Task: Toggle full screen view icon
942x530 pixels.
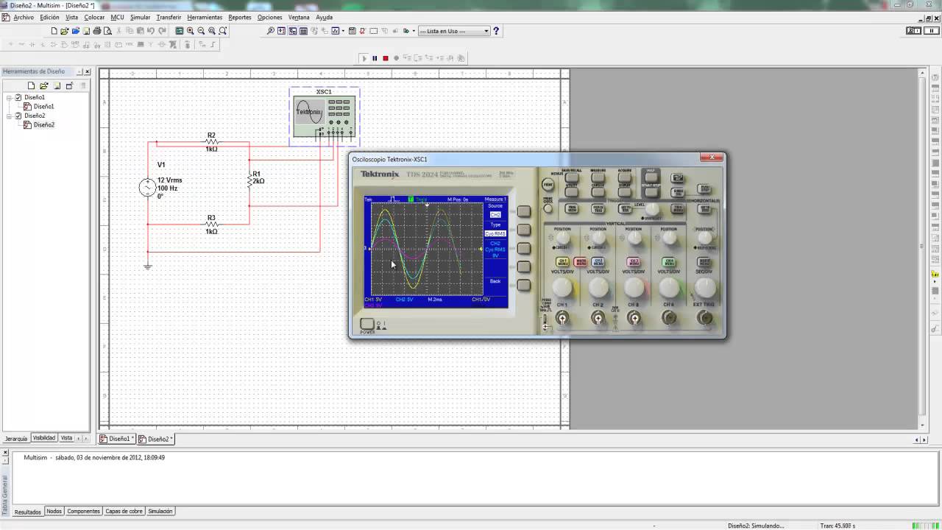Action: click(180, 31)
